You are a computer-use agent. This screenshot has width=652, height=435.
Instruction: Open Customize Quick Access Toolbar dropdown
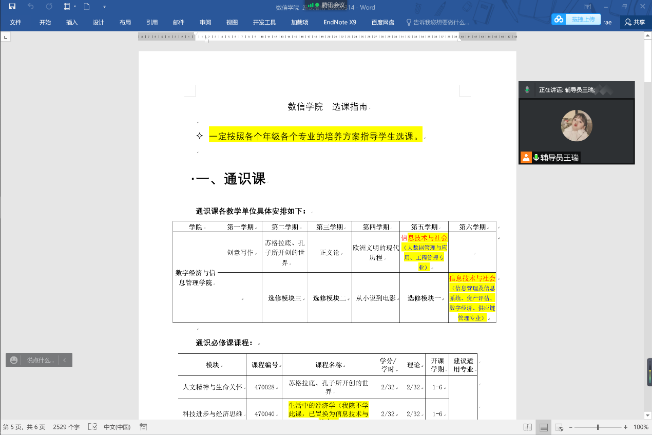(x=104, y=7)
